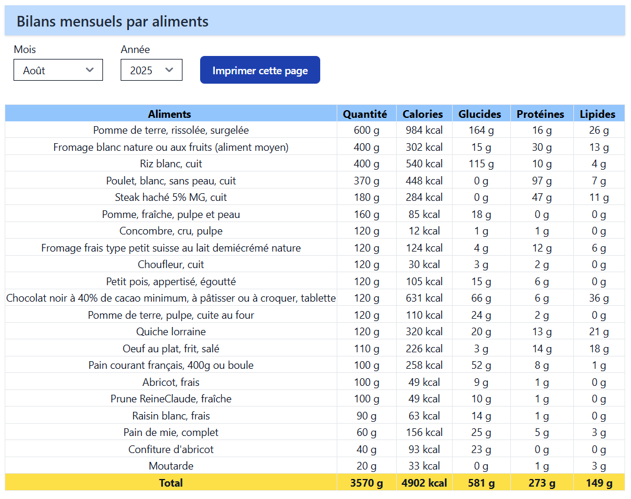Click the 302 kcal calories value
The image size is (631, 499).
pos(424,147)
